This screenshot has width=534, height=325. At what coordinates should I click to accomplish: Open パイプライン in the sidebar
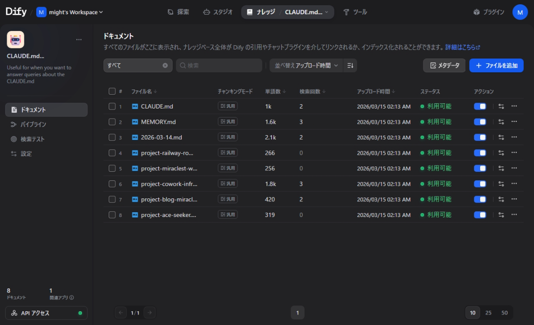pos(33,124)
